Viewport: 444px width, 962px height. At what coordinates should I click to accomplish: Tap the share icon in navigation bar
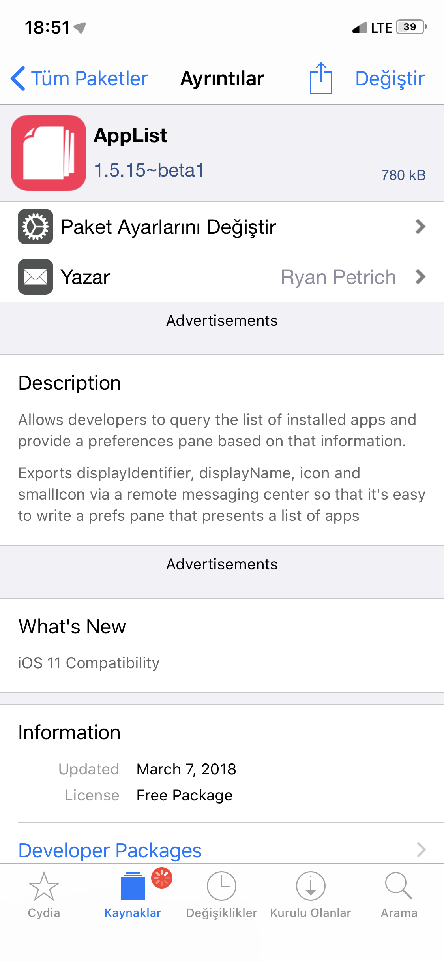click(321, 78)
